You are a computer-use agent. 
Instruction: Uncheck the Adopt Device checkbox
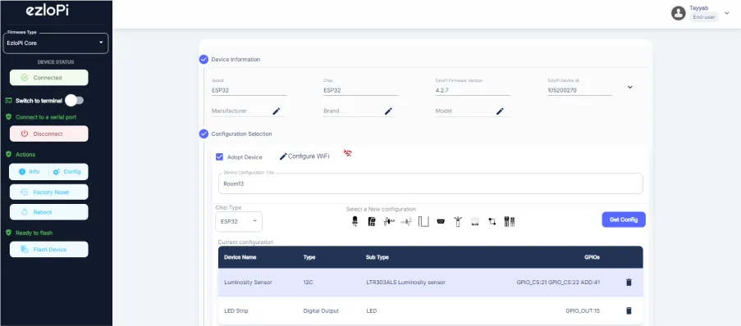(219, 156)
